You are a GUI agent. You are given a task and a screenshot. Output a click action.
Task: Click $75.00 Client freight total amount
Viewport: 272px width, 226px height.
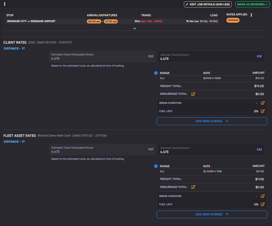pos(259,86)
